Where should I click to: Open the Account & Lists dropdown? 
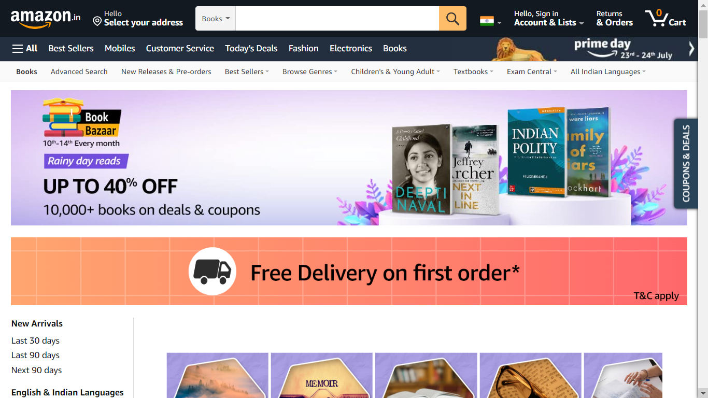coord(549,19)
